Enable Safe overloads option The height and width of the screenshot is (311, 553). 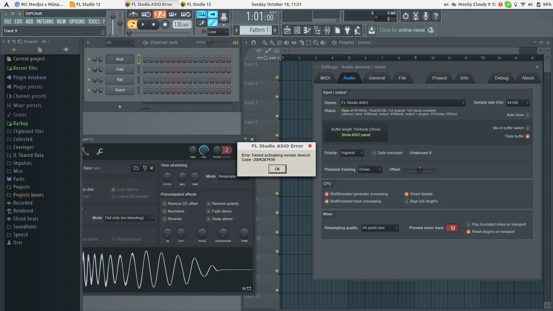pyautogui.click(x=374, y=153)
